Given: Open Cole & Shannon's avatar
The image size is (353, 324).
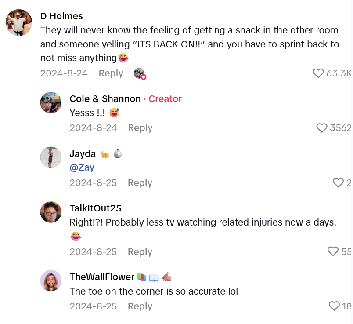Looking at the screenshot, I should (x=51, y=103).
